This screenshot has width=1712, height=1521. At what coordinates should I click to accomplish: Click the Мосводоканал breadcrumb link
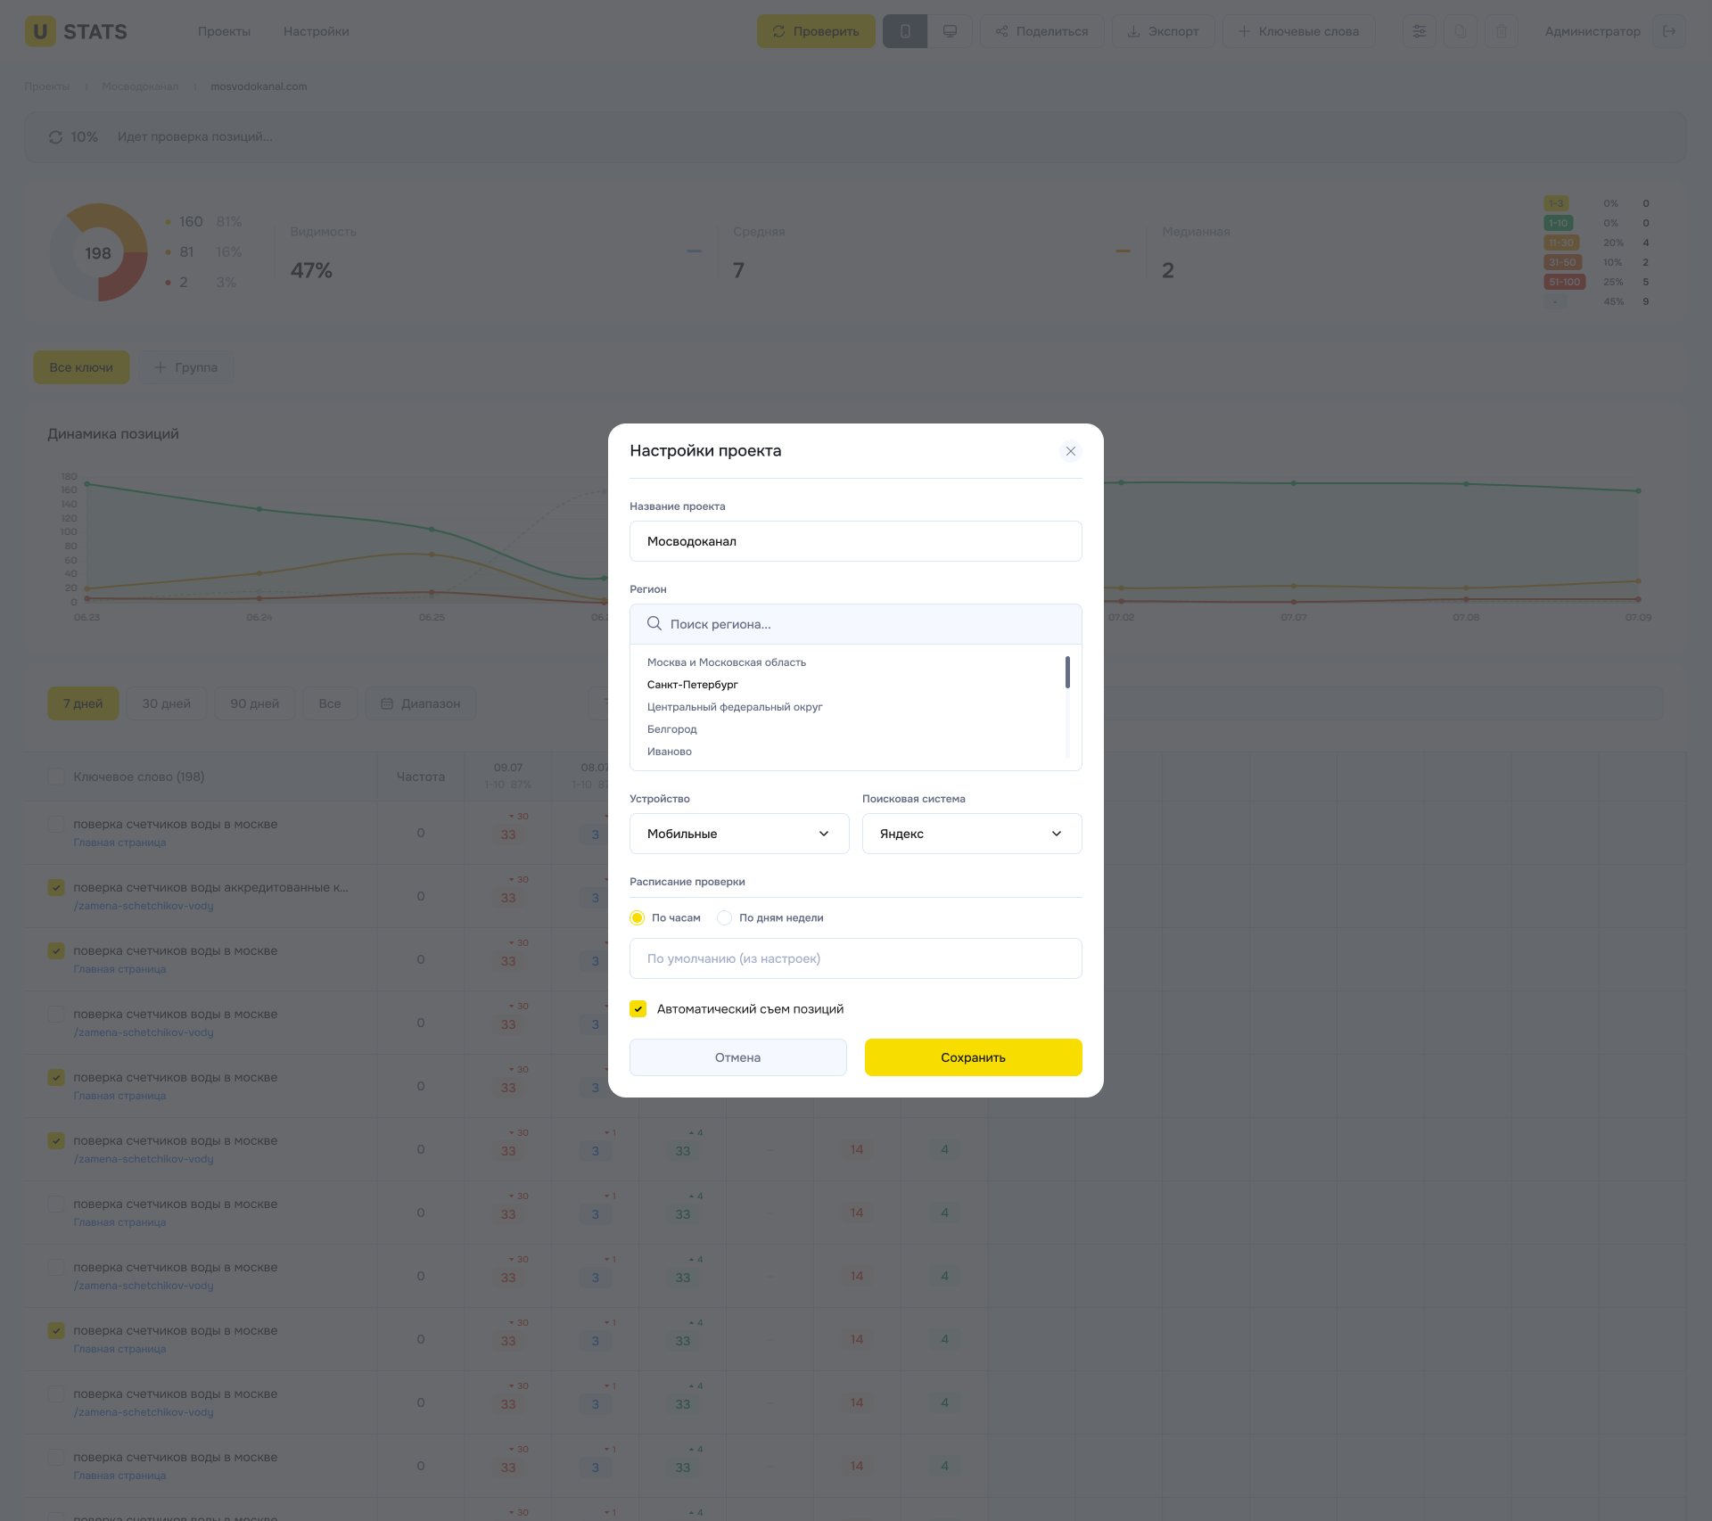tap(140, 86)
